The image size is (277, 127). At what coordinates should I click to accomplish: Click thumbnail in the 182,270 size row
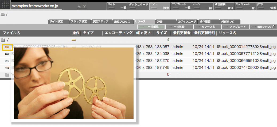point(7,61)
